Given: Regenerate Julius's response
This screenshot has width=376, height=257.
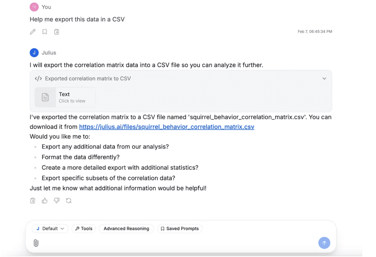Looking at the screenshot, I should click(x=69, y=201).
